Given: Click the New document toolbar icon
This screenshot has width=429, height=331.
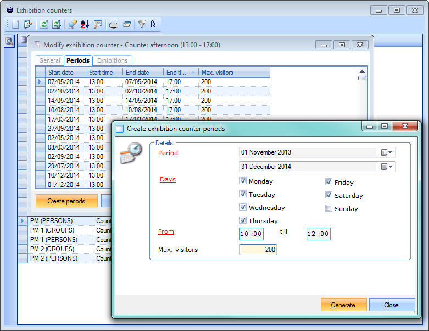Looking at the screenshot, I should pyautogui.click(x=15, y=24).
